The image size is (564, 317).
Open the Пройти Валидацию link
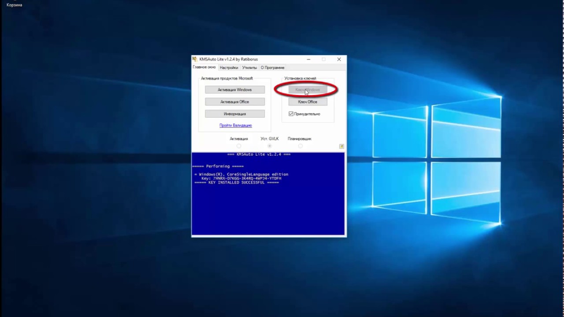click(x=236, y=125)
